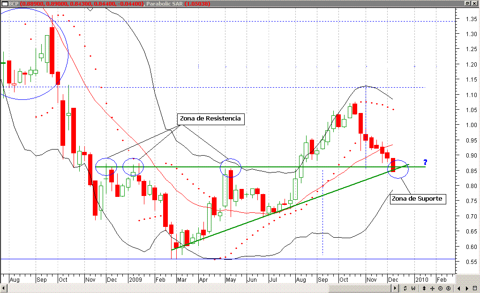Click the 0.70 value on price scale
Image resolution: width=480 pixels, height=293 pixels.
coord(472,217)
